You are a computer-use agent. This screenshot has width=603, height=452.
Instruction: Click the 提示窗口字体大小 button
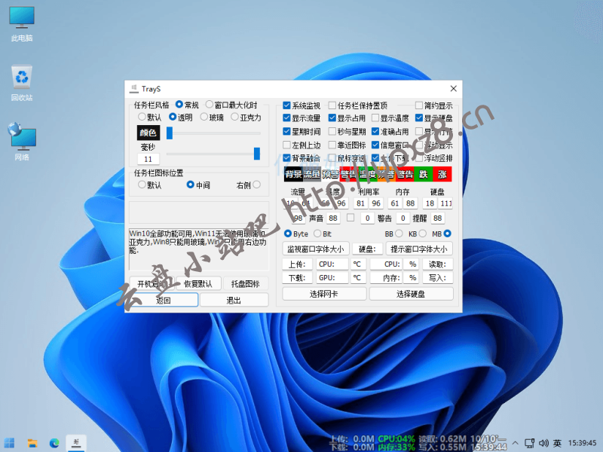pos(419,249)
